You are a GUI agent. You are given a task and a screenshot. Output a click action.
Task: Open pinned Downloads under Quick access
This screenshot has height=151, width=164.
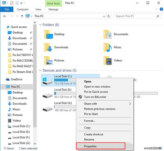19,38
